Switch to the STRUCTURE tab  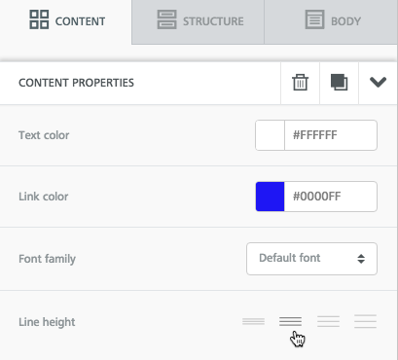(199, 21)
